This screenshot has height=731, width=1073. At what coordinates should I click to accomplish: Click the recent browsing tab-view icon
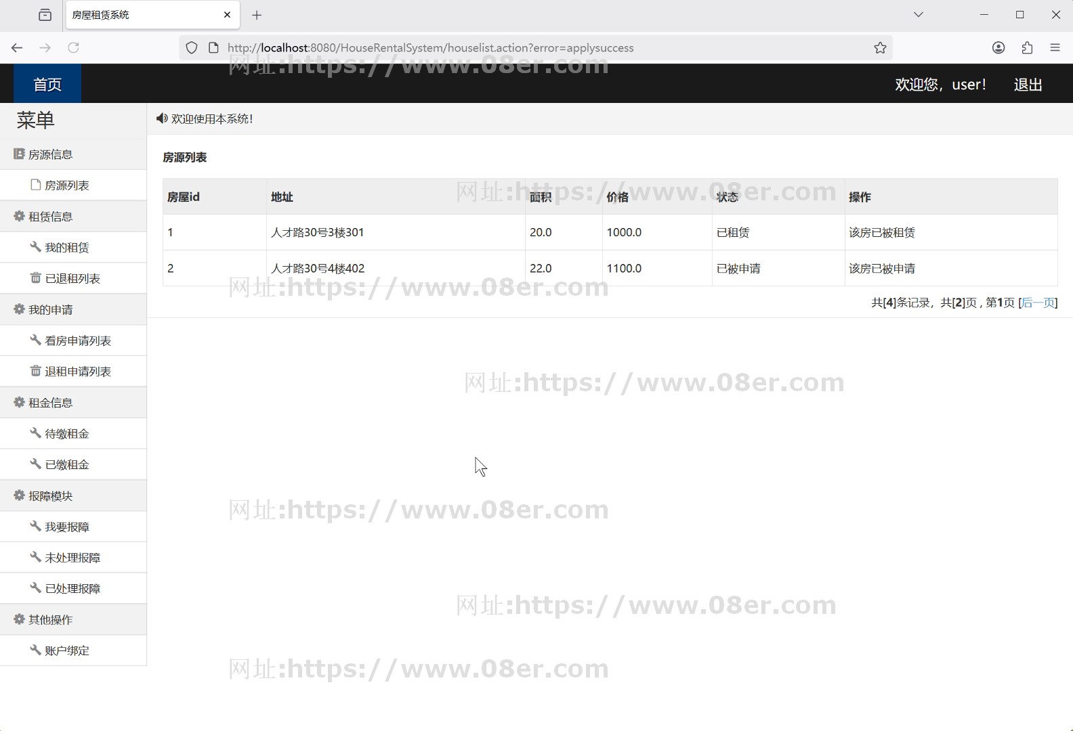tap(45, 15)
